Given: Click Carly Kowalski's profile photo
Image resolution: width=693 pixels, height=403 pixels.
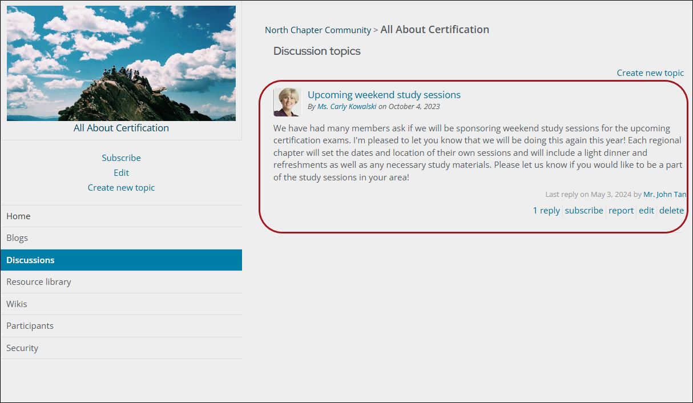Looking at the screenshot, I should tap(287, 102).
